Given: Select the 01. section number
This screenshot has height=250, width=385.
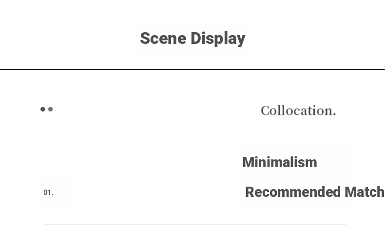Looking at the screenshot, I should pos(49,192).
